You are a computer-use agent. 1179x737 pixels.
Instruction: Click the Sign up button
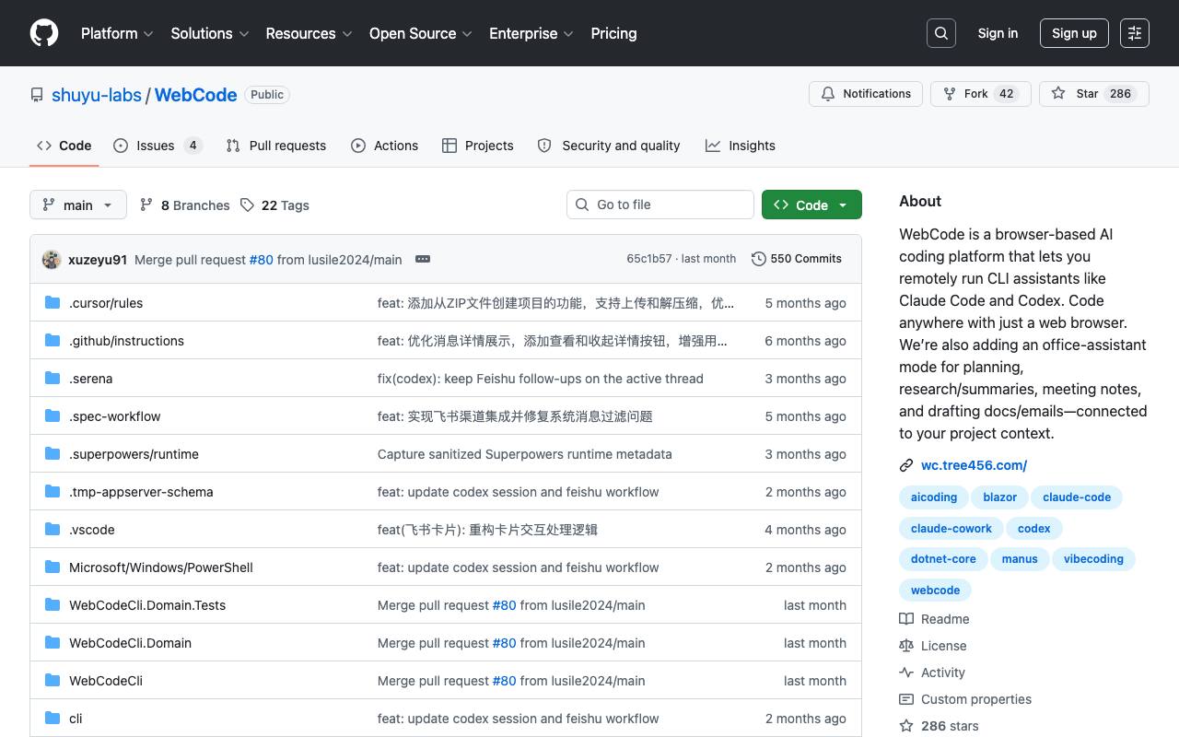click(1074, 33)
